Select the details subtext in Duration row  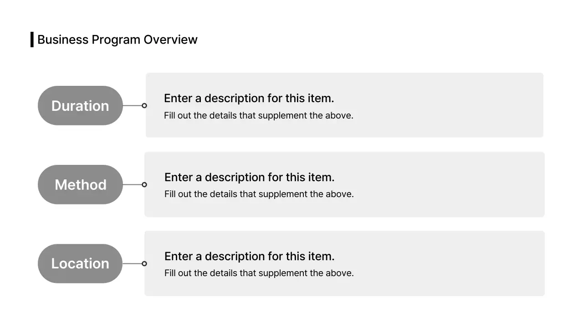click(x=258, y=115)
